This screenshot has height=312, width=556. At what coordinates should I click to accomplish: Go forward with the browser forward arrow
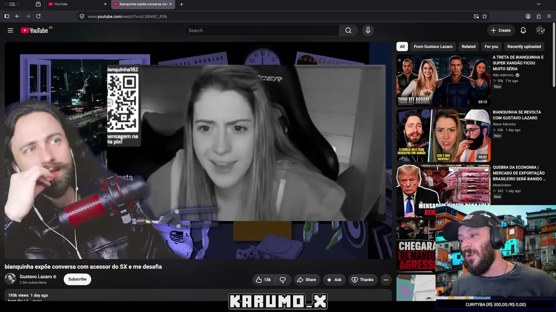[x=28, y=16]
